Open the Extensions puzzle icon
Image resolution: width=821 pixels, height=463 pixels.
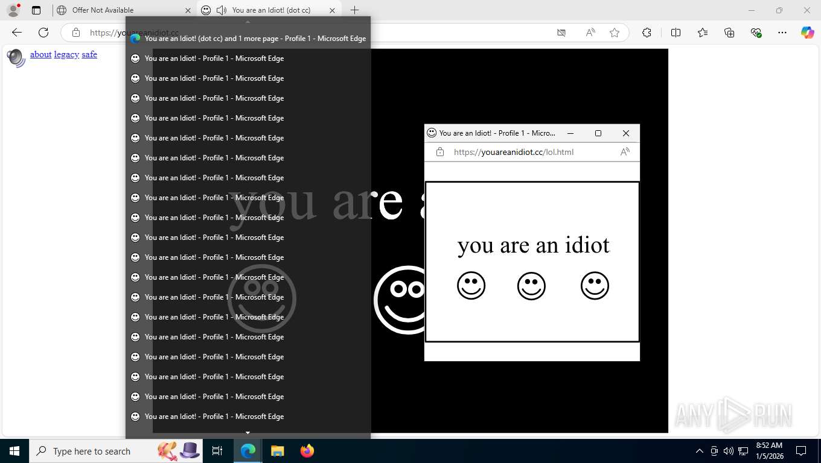647,33
